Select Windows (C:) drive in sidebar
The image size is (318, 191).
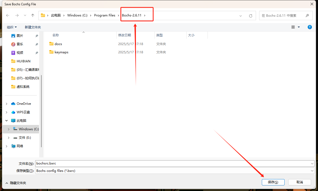[29, 129]
